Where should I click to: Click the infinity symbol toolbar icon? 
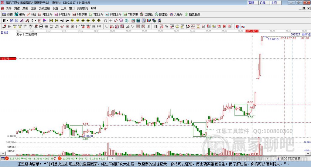tap(243, 27)
